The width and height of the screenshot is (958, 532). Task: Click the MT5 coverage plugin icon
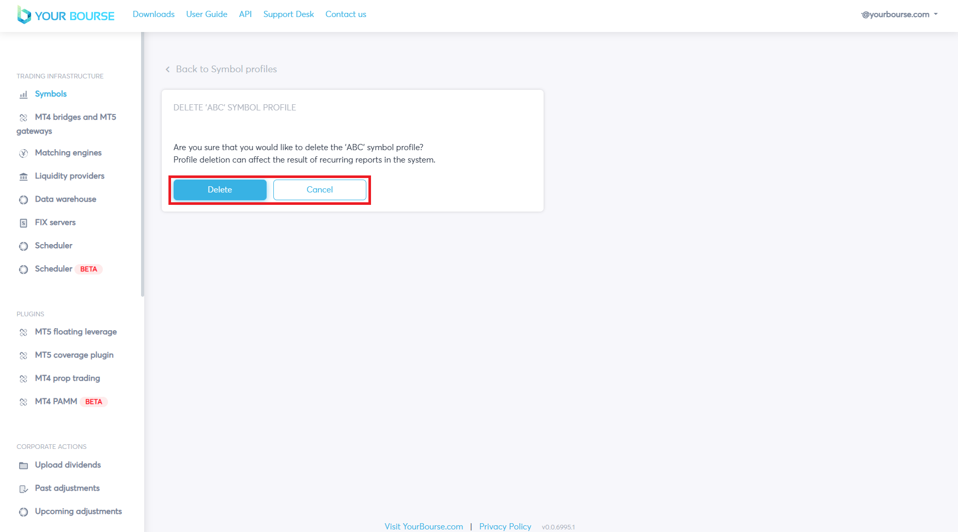coord(23,356)
